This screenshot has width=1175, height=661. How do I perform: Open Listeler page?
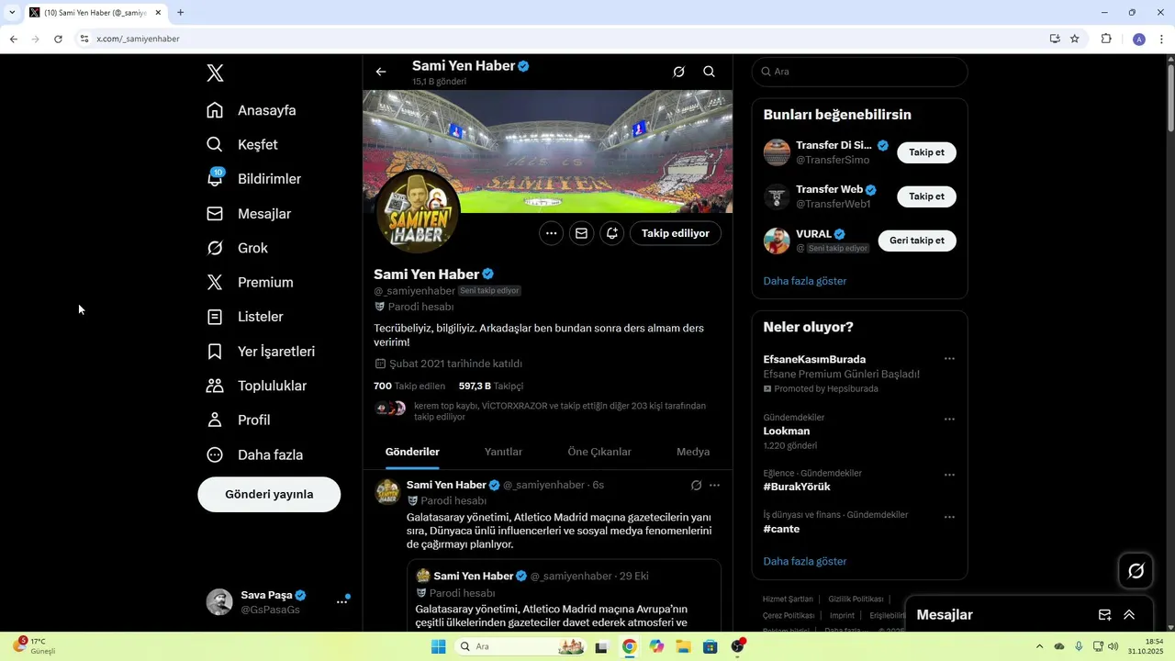click(245, 317)
